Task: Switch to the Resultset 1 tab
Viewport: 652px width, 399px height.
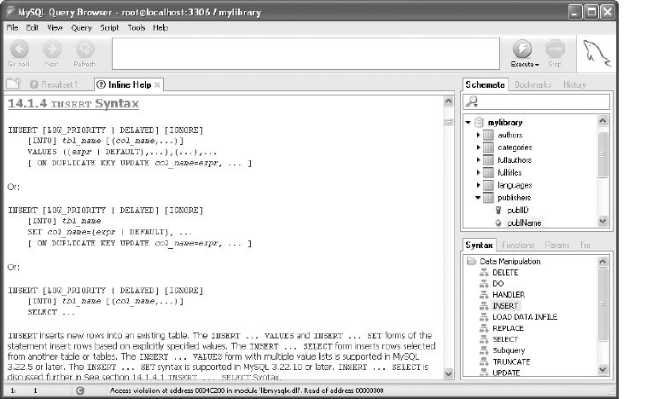Action: click(54, 84)
